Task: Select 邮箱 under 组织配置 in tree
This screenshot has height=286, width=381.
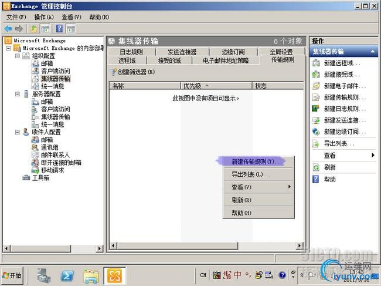Action: (47, 63)
